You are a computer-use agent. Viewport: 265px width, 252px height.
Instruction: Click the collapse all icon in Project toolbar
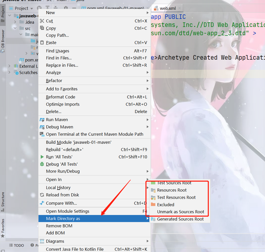[x=55, y=8]
